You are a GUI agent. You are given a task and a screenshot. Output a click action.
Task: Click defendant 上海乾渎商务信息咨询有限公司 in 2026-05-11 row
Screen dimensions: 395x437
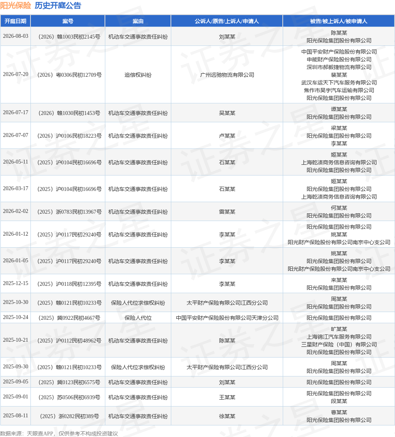pos(339,162)
